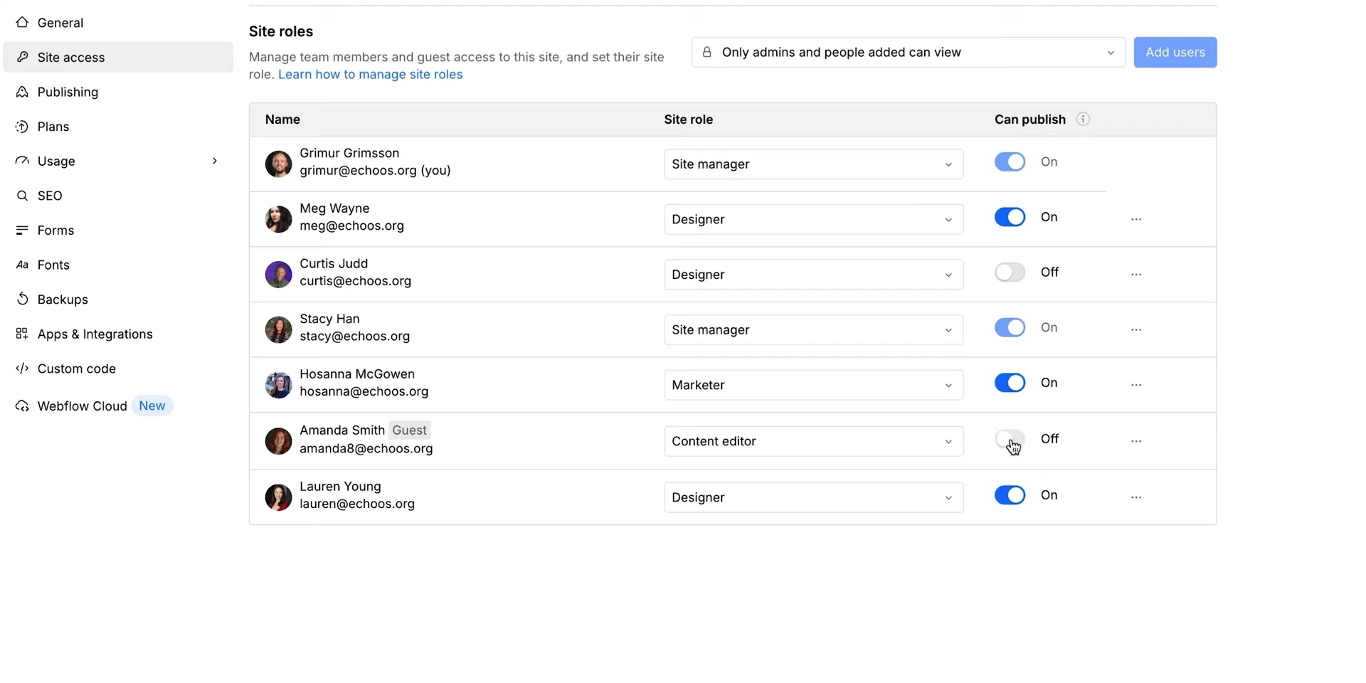Click the Webflow Cloud icon
The height and width of the screenshot is (683, 1366).
tap(22, 406)
